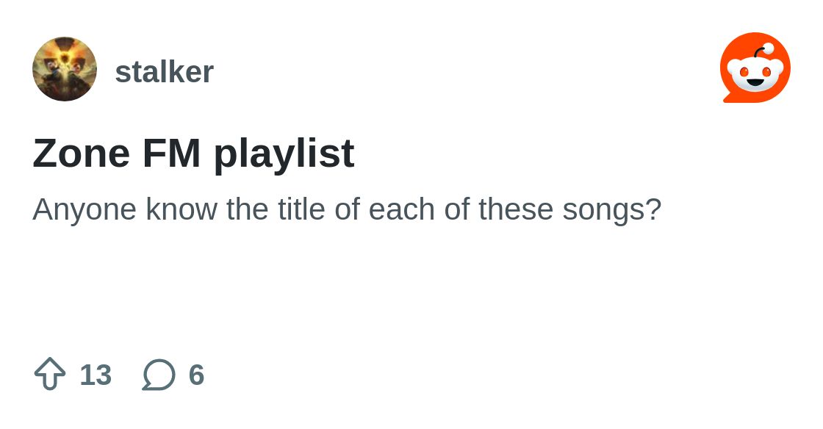
Task: Click the 'FM' text in the title
Action: [x=172, y=153]
